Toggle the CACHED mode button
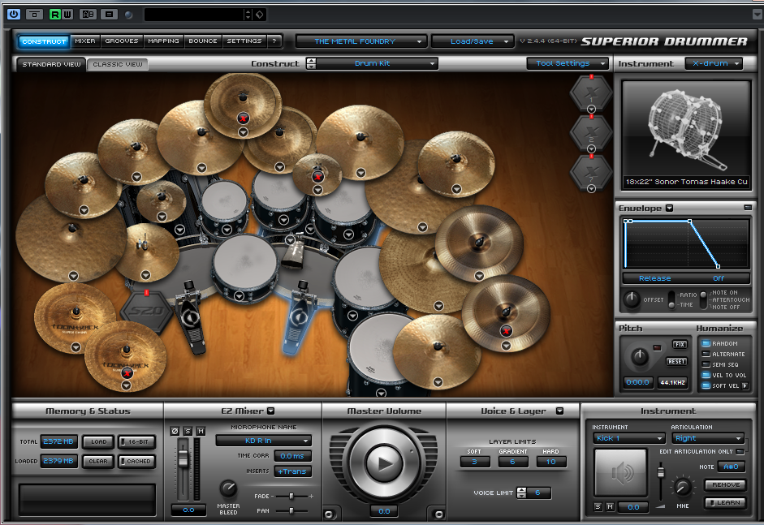 click(x=136, y=461)
